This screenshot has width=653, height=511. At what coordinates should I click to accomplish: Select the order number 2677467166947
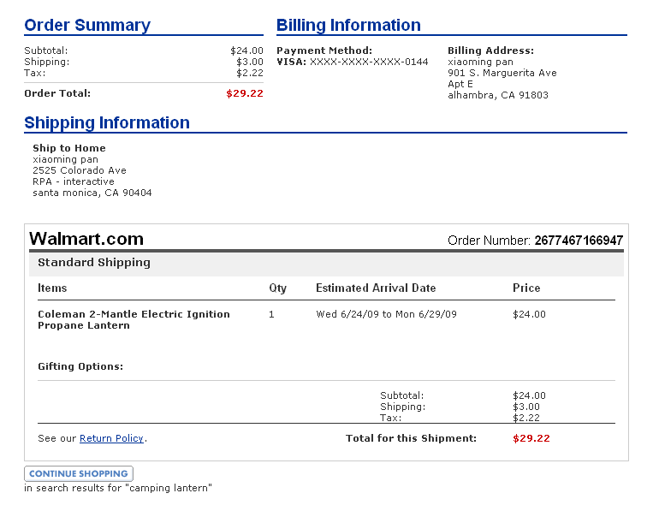[579, 241]
